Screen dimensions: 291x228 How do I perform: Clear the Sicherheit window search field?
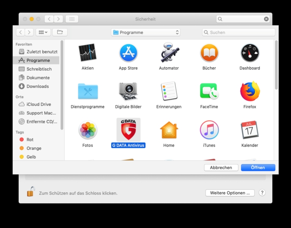(266, 19)
